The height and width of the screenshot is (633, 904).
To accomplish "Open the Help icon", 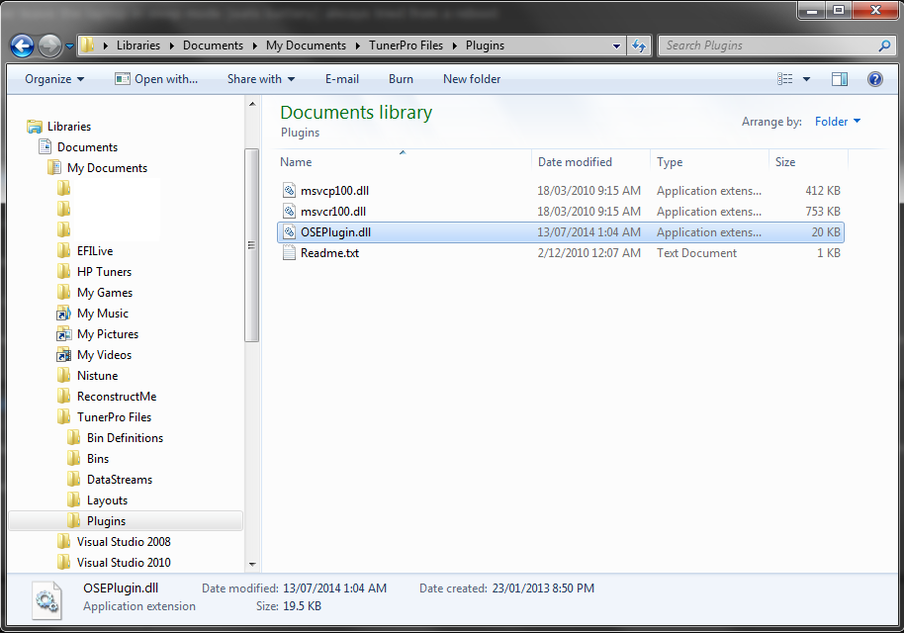I will pos(874,79).
